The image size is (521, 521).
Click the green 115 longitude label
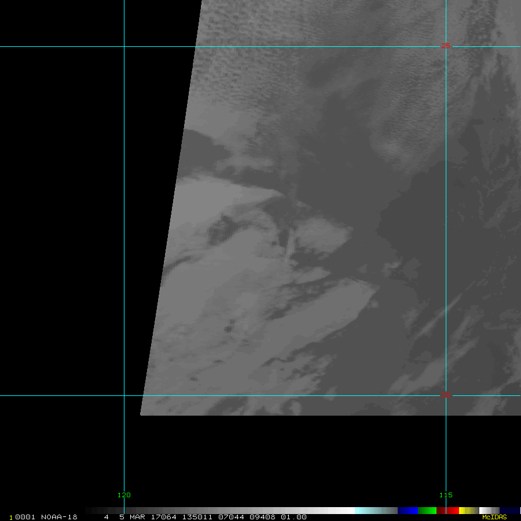coord(446,495)
